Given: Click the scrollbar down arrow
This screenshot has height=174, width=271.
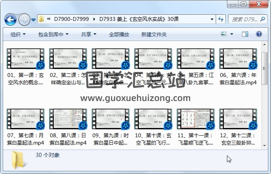Looking at the screenshot, I should (x=264, y=146).
